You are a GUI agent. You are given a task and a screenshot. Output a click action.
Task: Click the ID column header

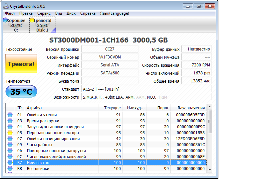19,108
